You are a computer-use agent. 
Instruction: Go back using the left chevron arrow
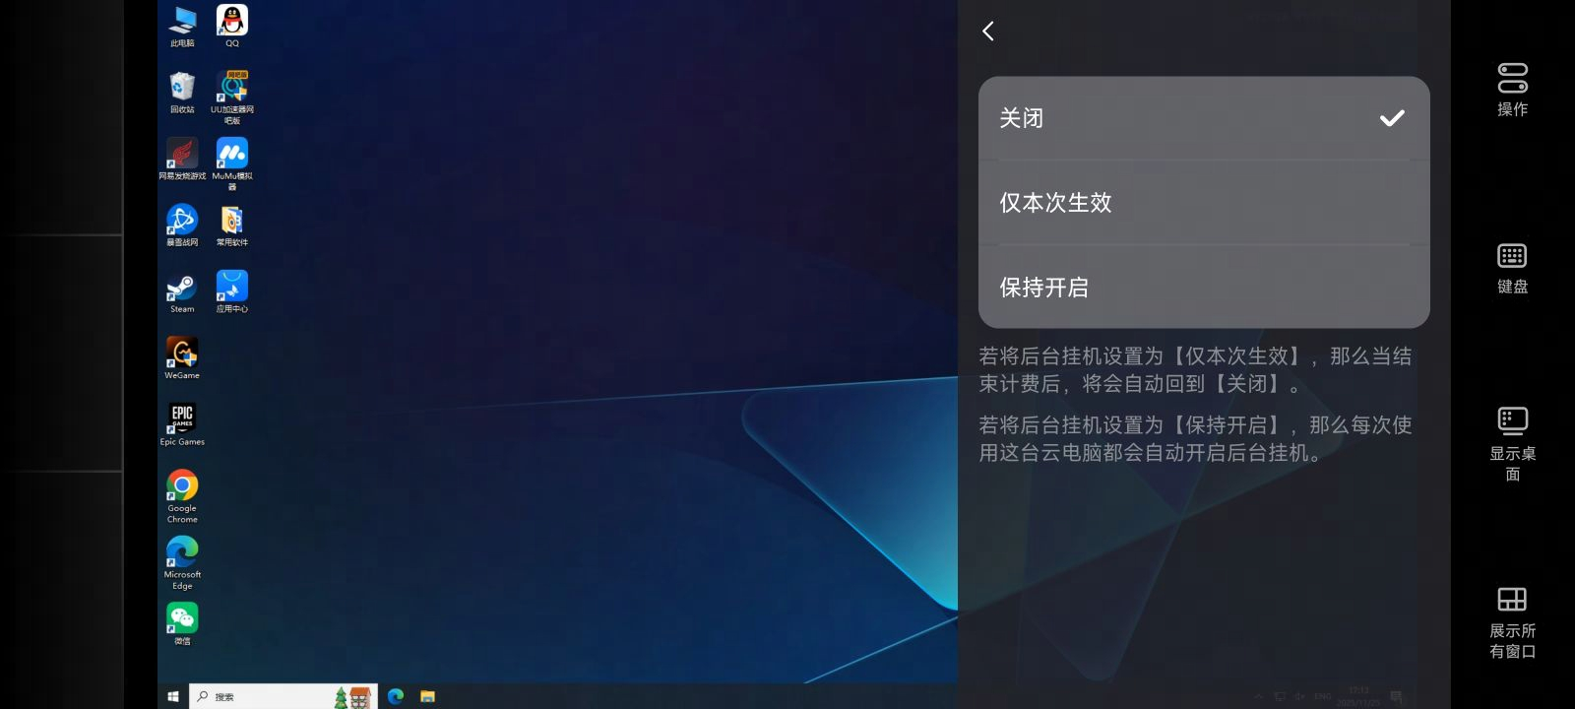988,32
